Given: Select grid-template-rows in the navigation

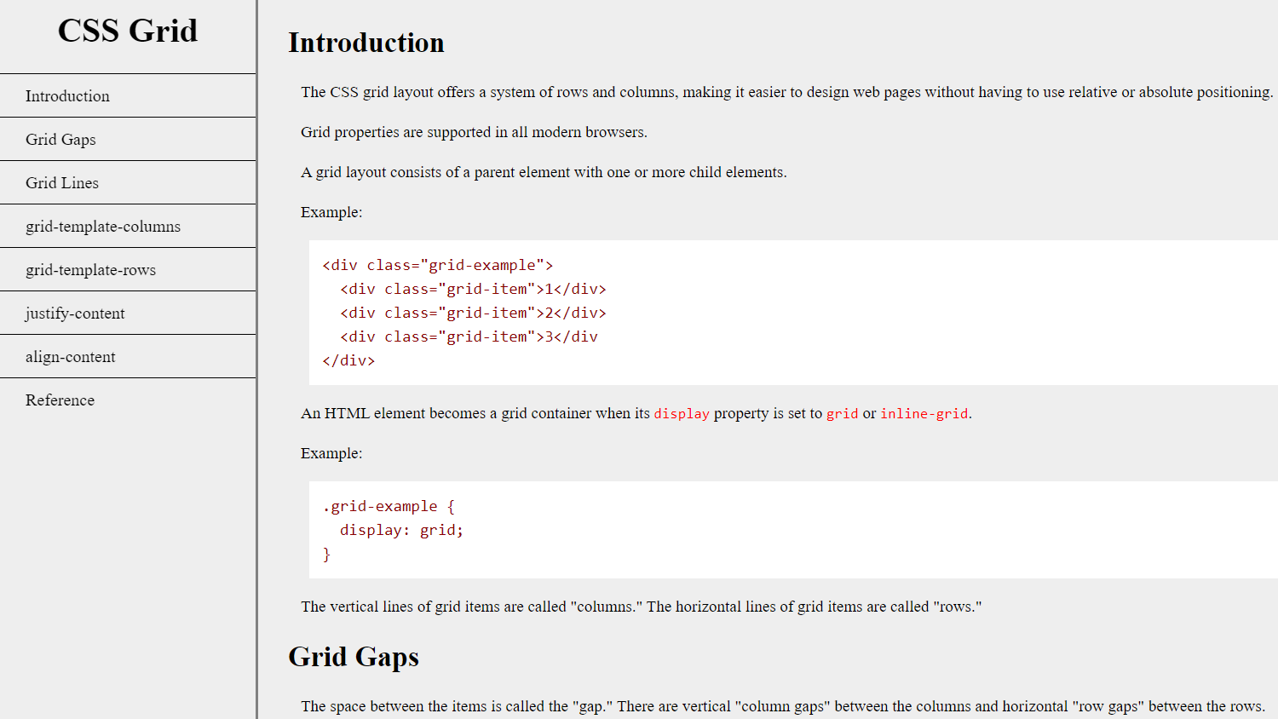Looking at the screenshot, I should [x=89, y=269].
